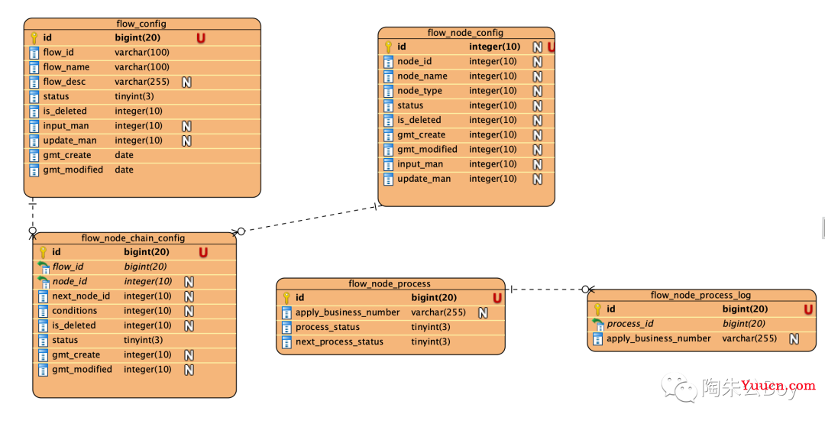Click the key icon in flow_node_process table
This screenshot has height=427, width=825.
point(286,298)
